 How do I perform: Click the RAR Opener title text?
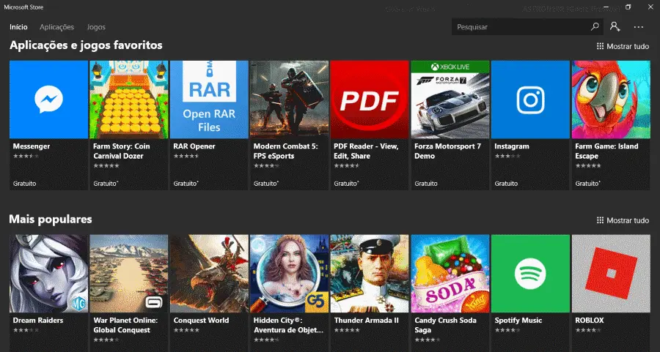click(194, 146)
